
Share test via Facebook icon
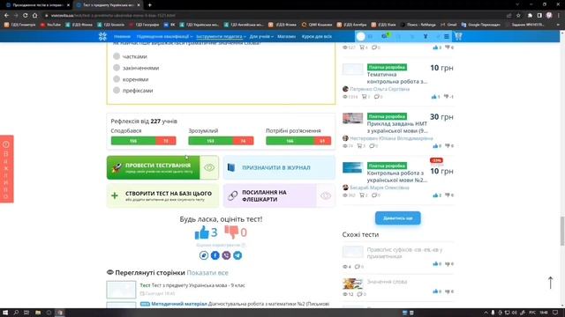215,255
